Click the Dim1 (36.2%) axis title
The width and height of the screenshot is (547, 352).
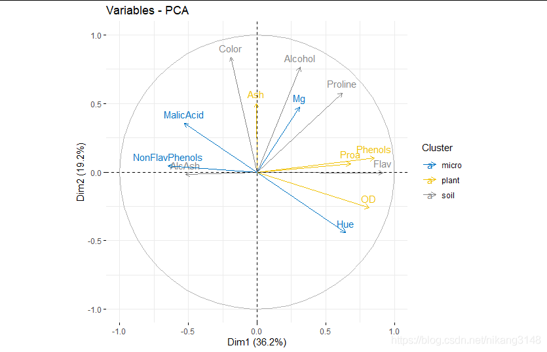click(257, 342)
